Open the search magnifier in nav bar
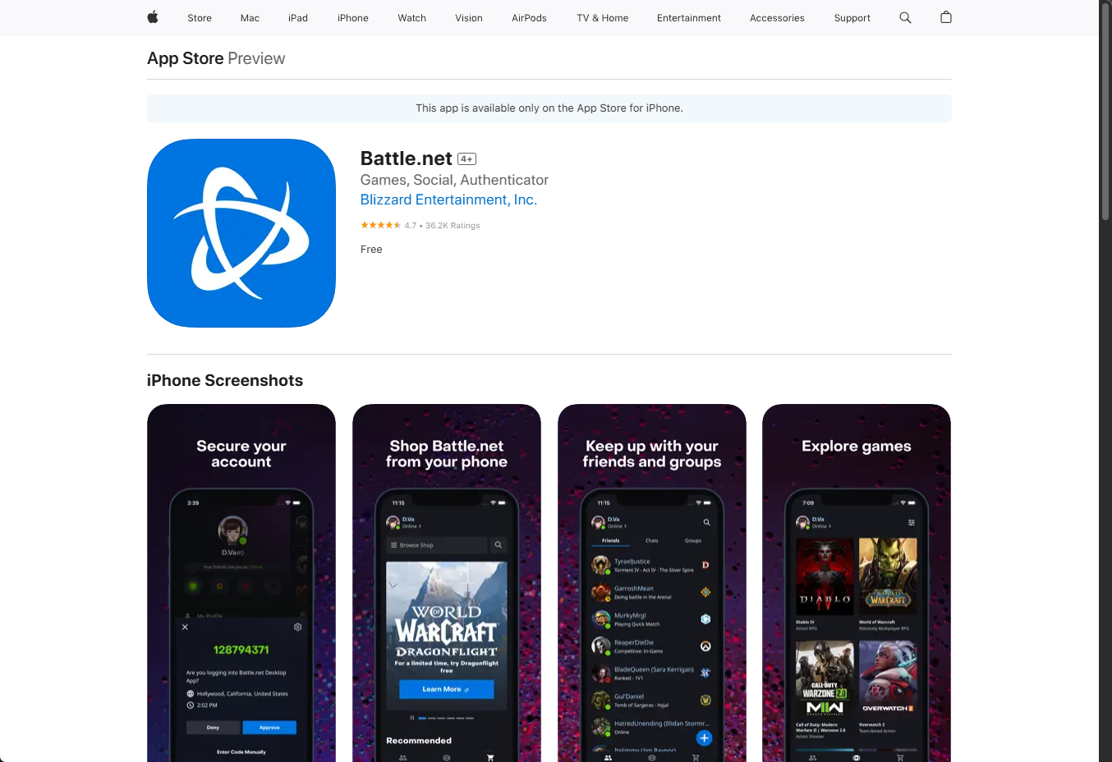The height and width of the screenshot is (762, 1112). (x=905, y=17)
